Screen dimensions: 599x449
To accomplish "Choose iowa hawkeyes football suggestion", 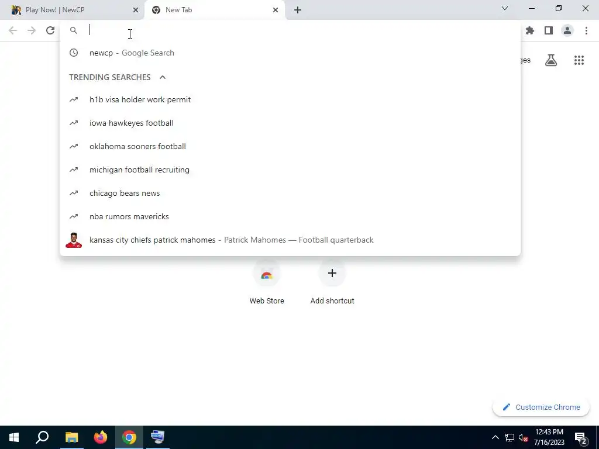I will coord(290,123).
